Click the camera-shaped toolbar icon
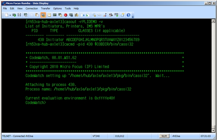 tap(111, 15)
